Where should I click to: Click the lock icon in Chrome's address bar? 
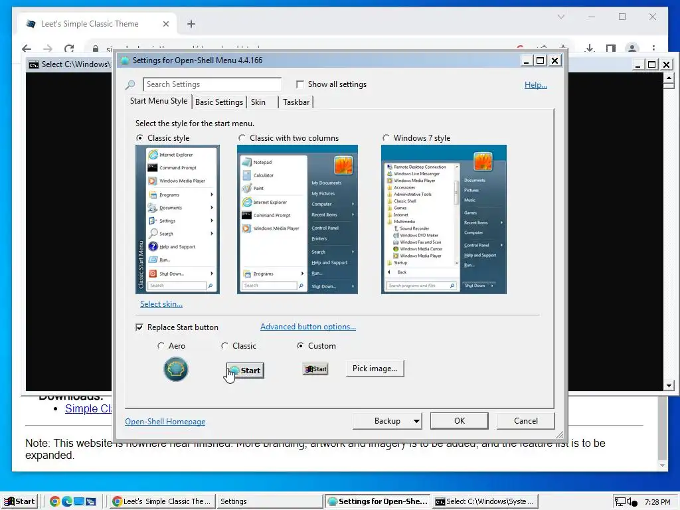pos(96,49)
